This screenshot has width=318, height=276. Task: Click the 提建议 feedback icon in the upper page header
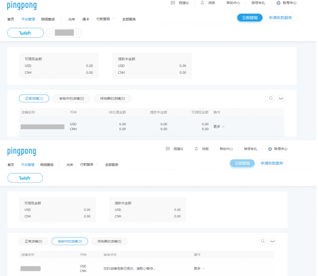[x=173, y=3]
